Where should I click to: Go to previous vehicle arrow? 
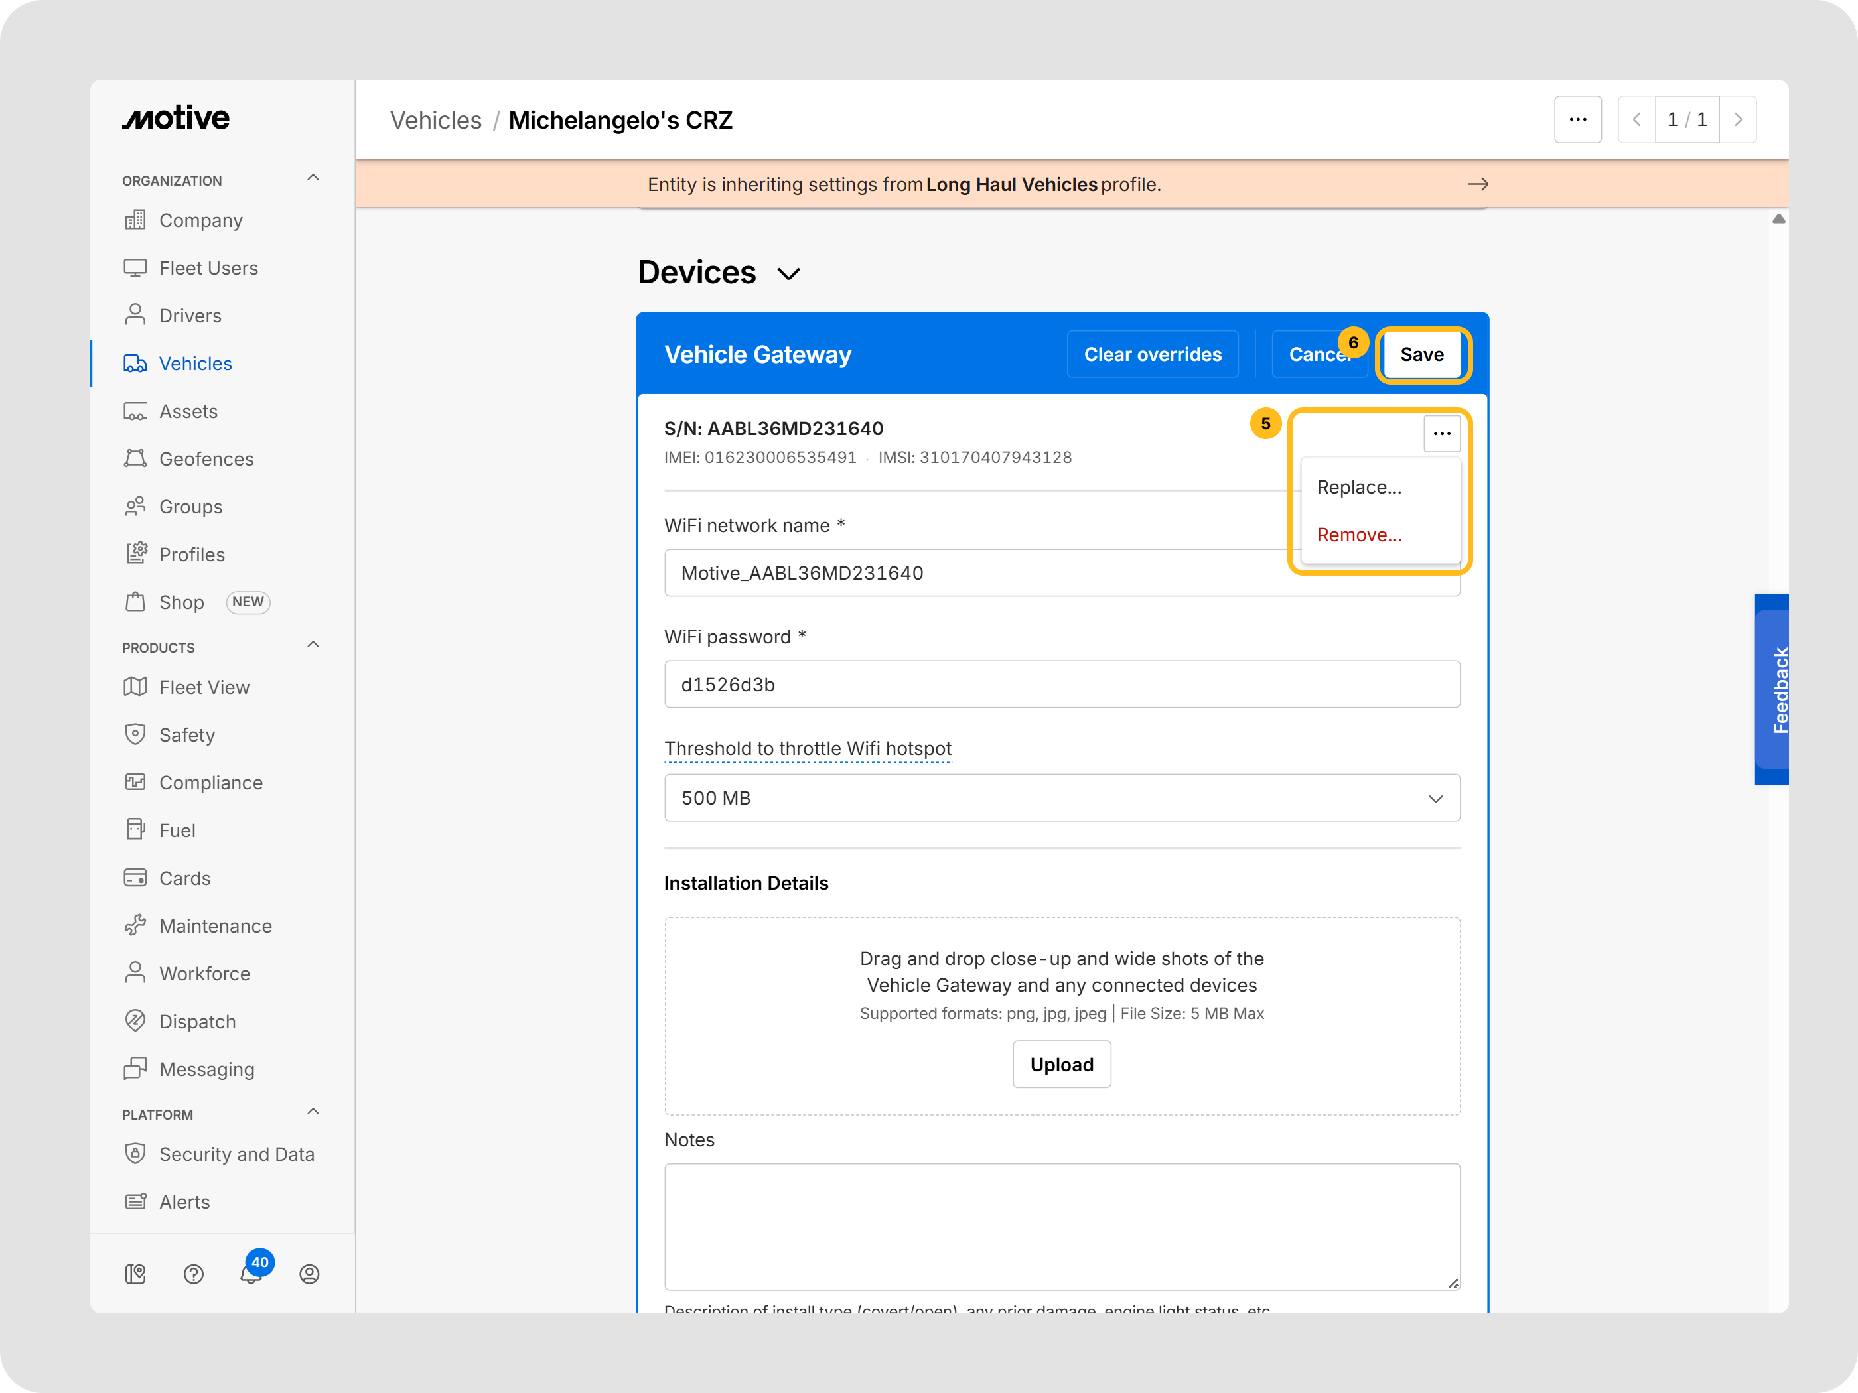click(x=1636, y=120)
